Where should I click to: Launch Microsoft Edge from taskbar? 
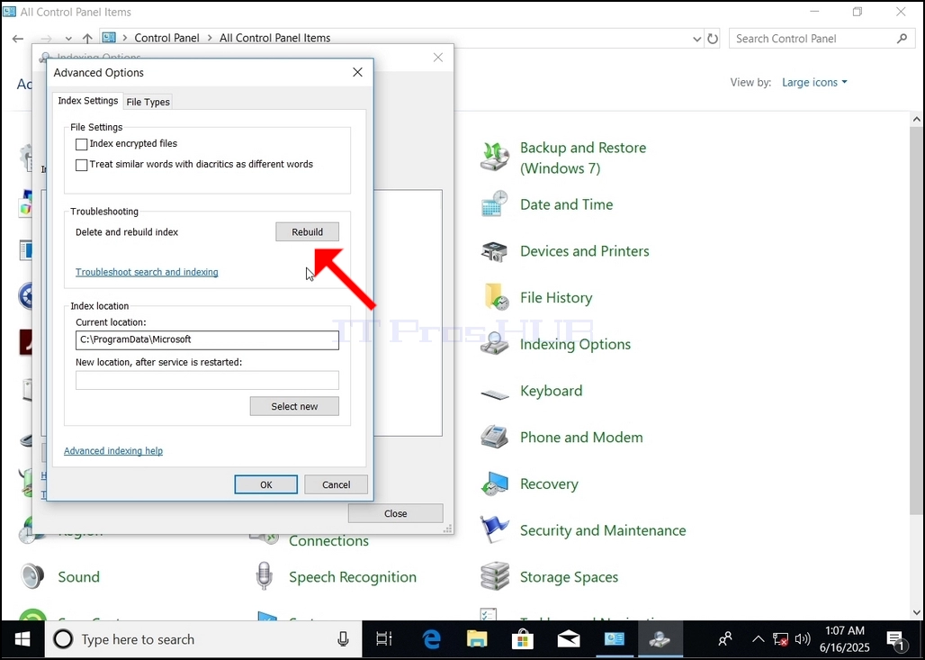pos(431,639)
